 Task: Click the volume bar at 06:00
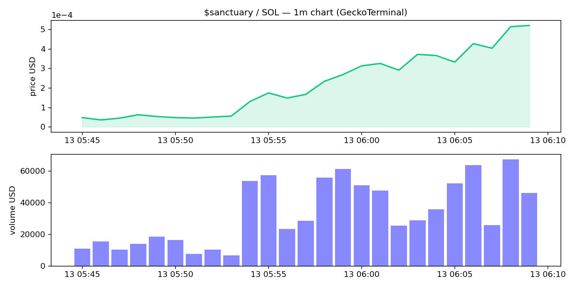361,226
